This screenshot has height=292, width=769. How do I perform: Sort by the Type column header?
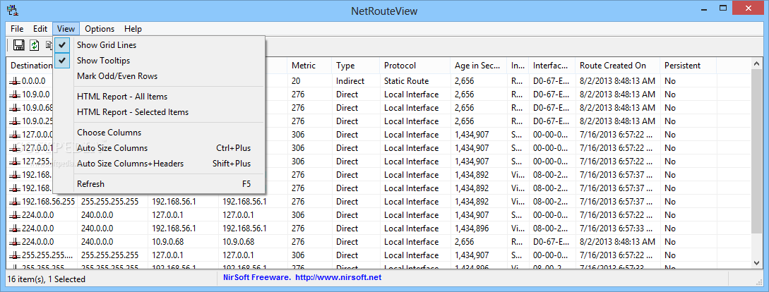click(356, 66)
